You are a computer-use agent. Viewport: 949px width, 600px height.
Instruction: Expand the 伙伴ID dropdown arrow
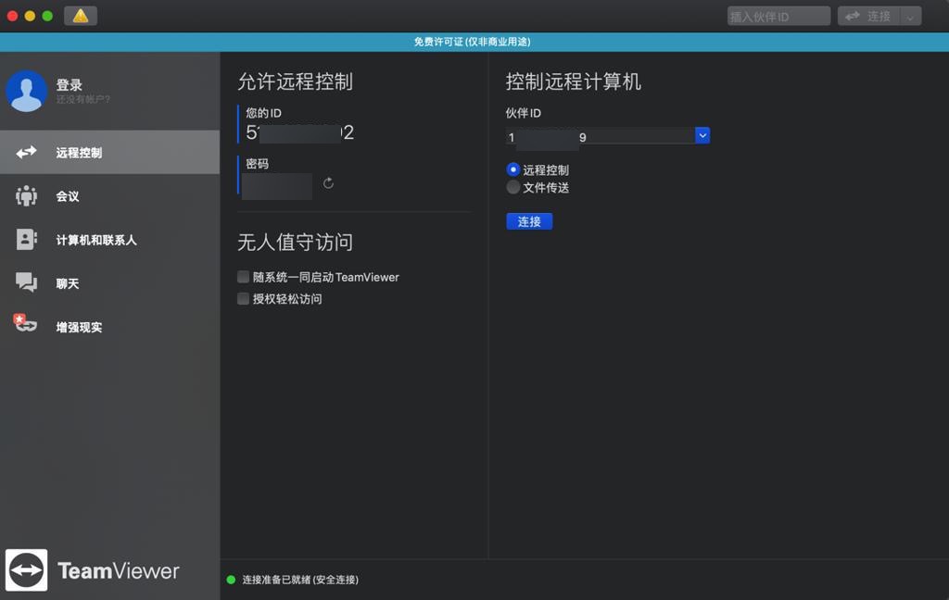click(702, 135)
